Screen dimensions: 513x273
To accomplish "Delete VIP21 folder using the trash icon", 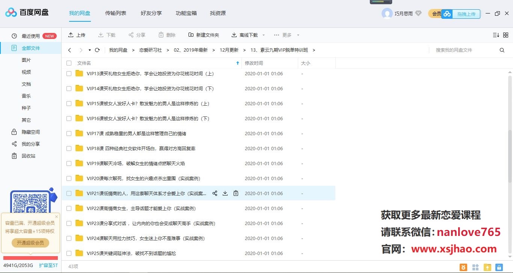I will point(236,193).
